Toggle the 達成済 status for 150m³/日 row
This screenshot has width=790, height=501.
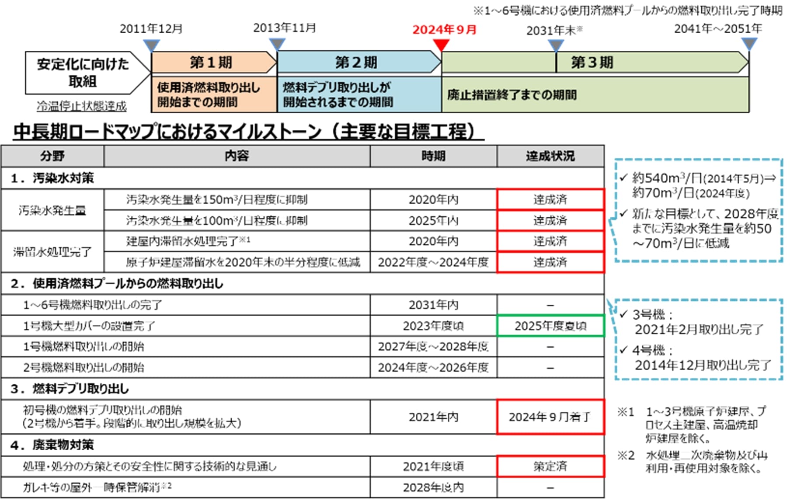pyautogui.click(x=550, y=199)
